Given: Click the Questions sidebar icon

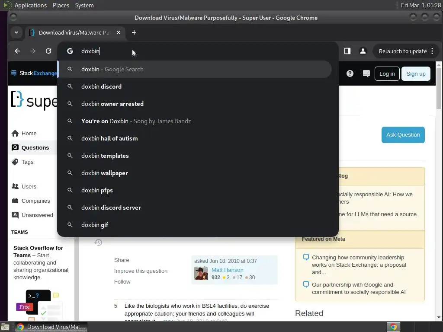Looking at the screenshot, I should click(15, 147).
